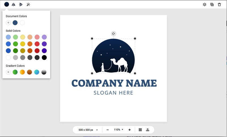This screenshot has width=227, height=137.
Task: Pick the solid black color swatch
Action: 44,58
